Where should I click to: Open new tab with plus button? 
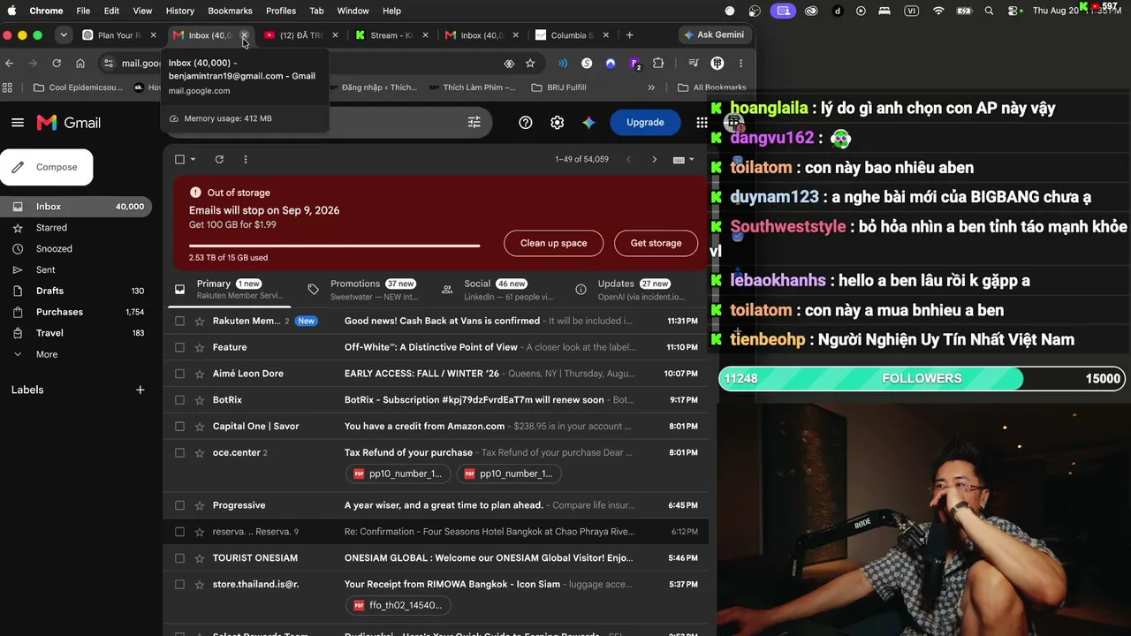[629, 35]
